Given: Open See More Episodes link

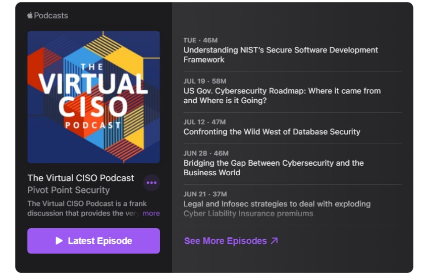Looking at the screenshot, I should 231,241.
